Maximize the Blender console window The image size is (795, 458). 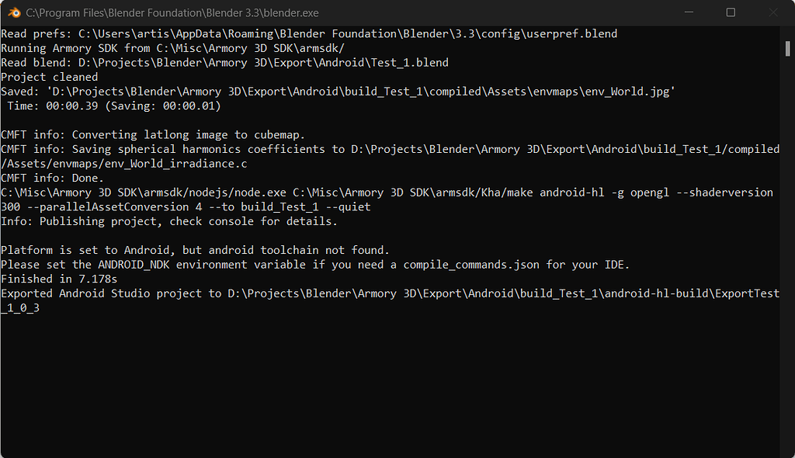pos(731,12)
